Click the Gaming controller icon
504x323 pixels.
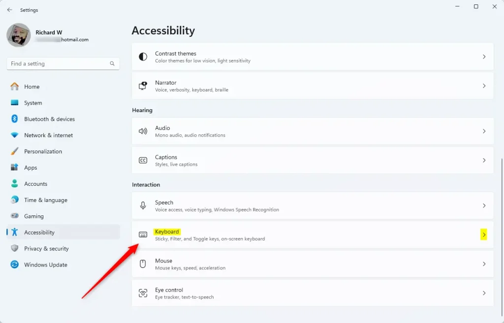click(14, 216)
